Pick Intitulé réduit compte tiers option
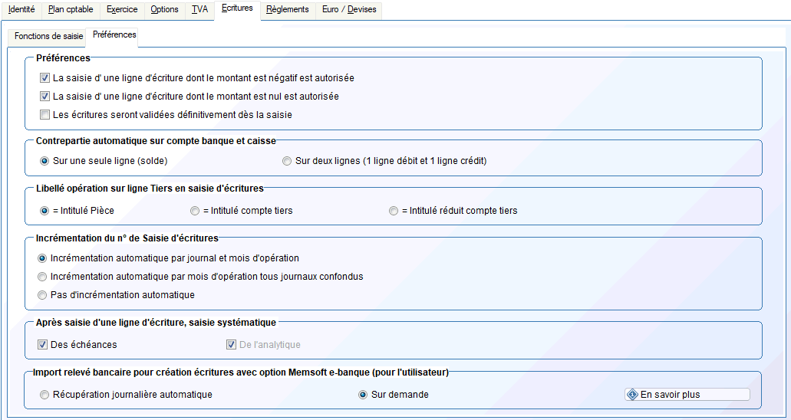The height and width of the screenshot is (420, 791). tap(394, 211)
